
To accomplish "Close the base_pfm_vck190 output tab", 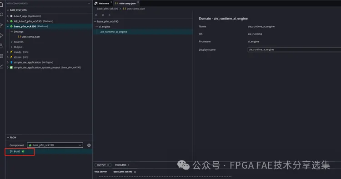I will coord(135,172).
